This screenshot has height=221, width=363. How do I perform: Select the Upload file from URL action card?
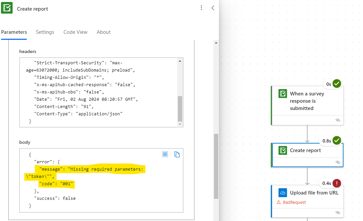pos(310,193)
